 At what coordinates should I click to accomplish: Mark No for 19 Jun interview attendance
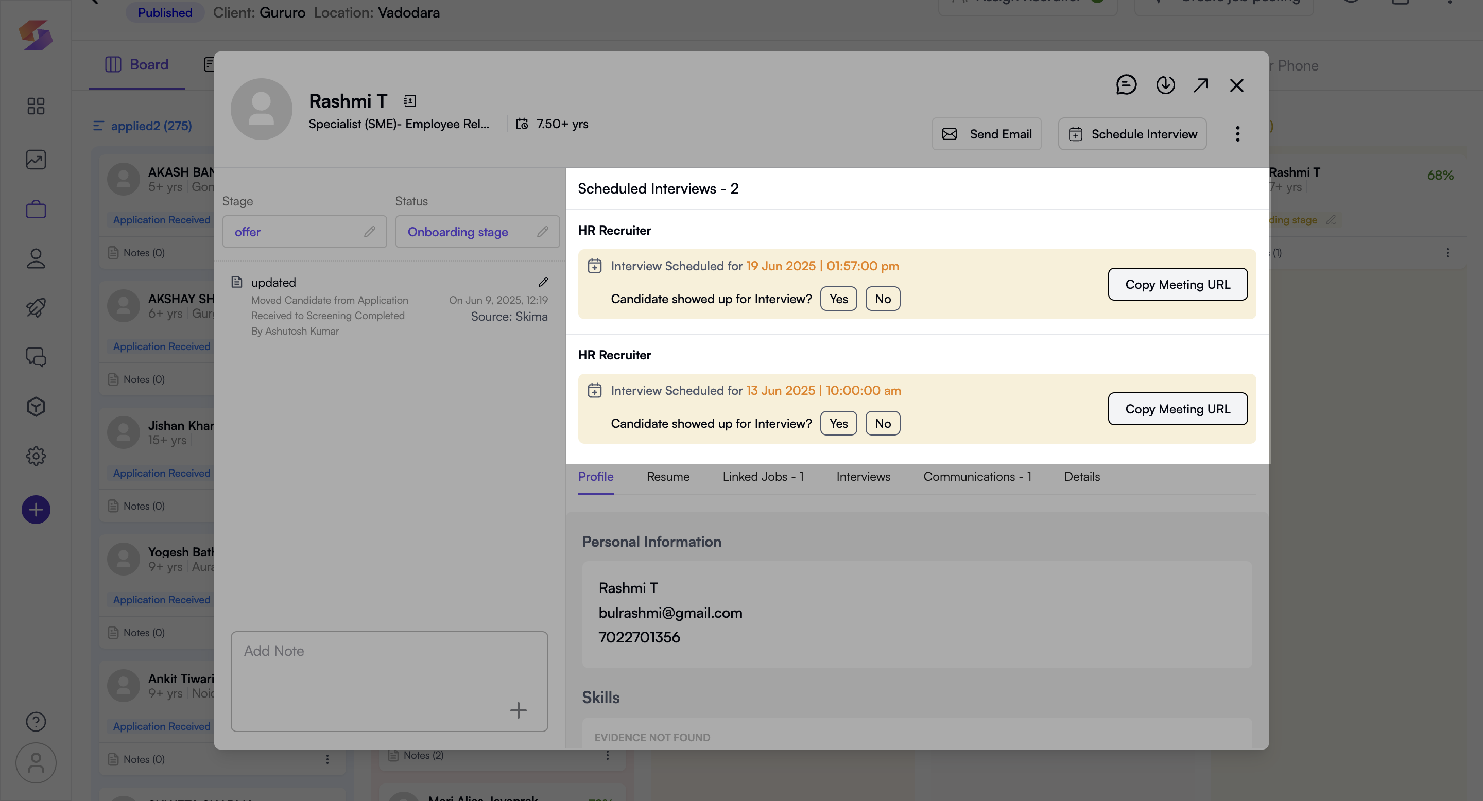tap(883, 299)
